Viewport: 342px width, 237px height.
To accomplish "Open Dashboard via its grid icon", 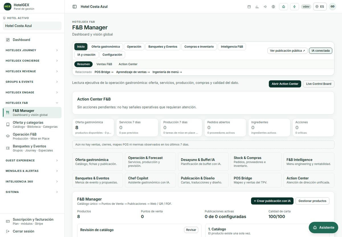I will [8, 40].
